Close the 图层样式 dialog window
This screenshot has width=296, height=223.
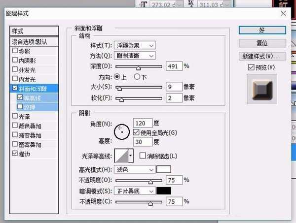[283, 13]
